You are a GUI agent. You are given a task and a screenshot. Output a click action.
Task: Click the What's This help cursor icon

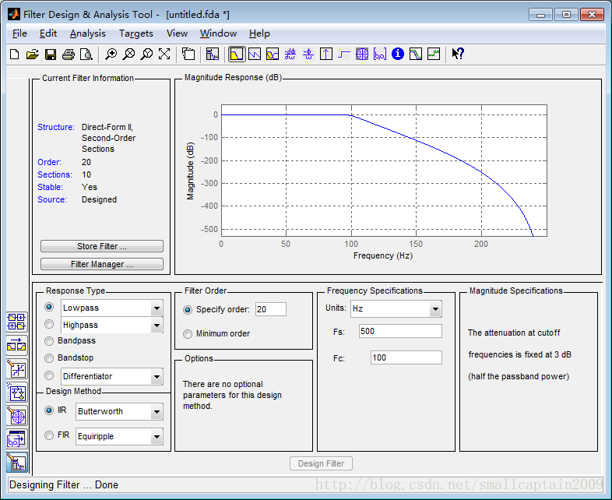(x=458, y=54)
